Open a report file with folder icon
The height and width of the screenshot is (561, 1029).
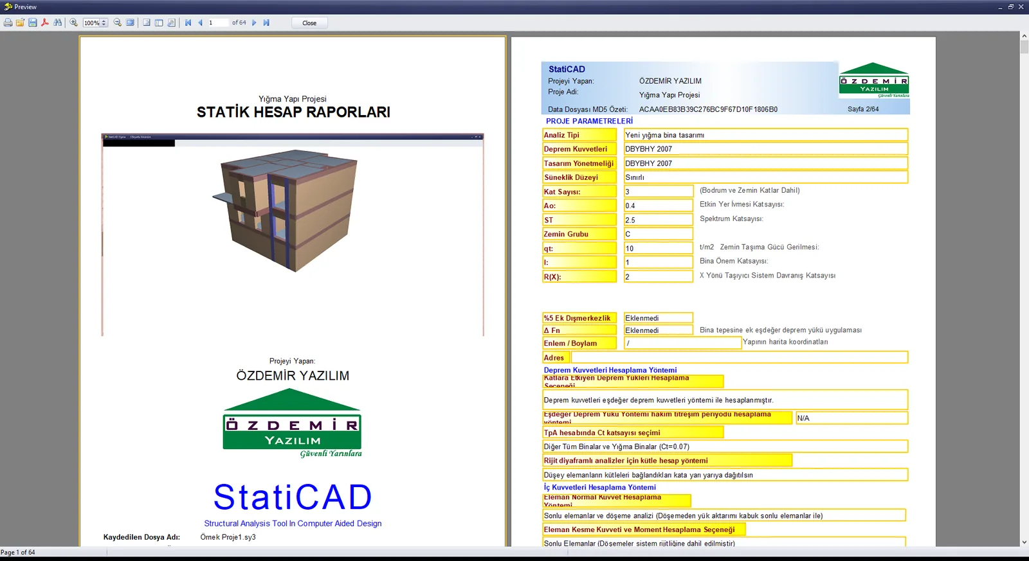pos(20,22)
